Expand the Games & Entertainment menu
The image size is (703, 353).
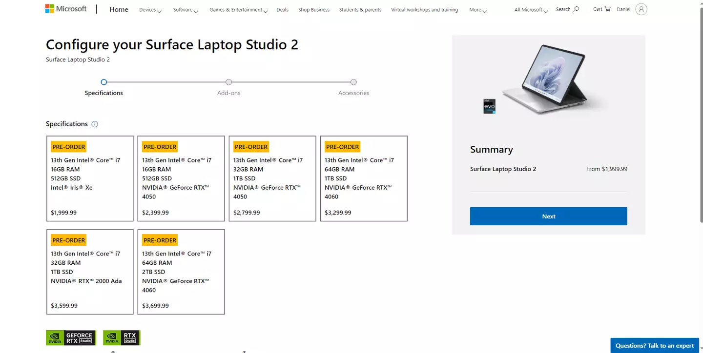point(239,10)
